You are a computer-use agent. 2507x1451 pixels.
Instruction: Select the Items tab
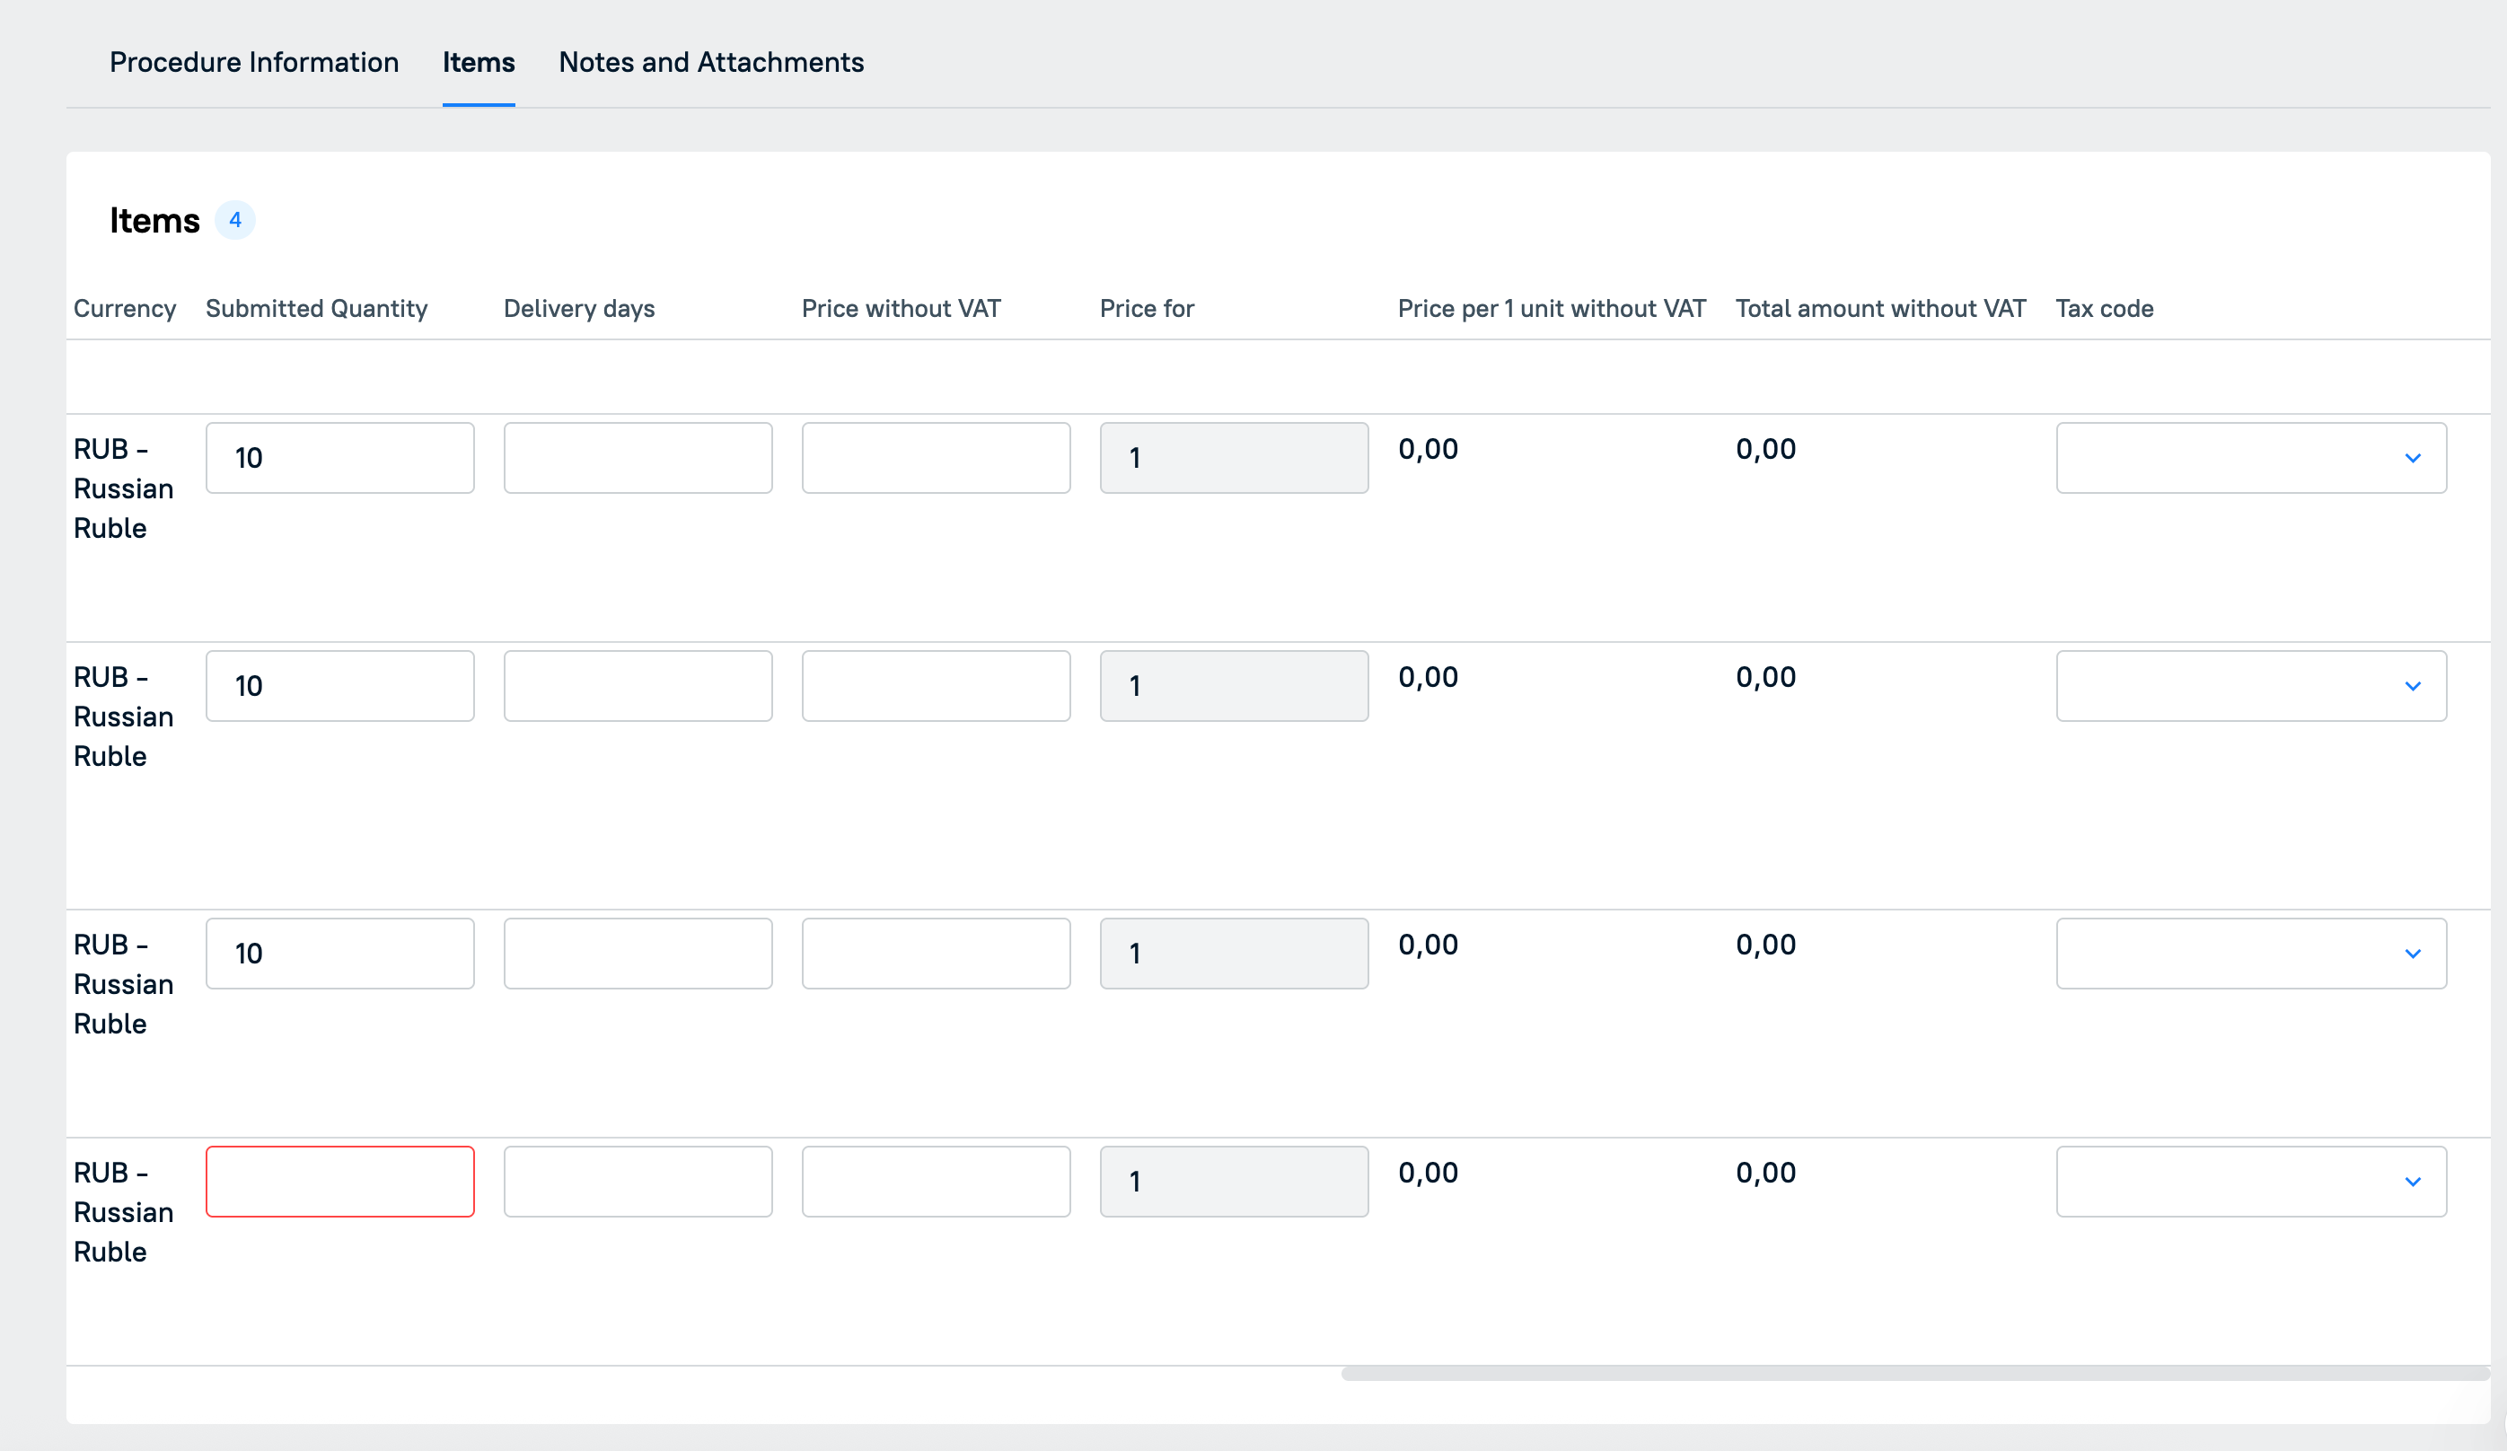tap(479, 63)
